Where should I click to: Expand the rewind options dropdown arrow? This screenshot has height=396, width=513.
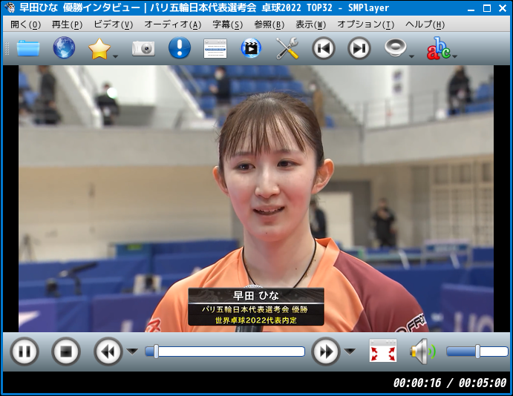pos(132,352)
